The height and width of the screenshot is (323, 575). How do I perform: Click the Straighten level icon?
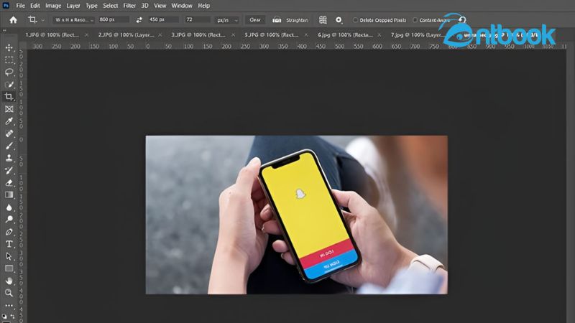[277, 20]
